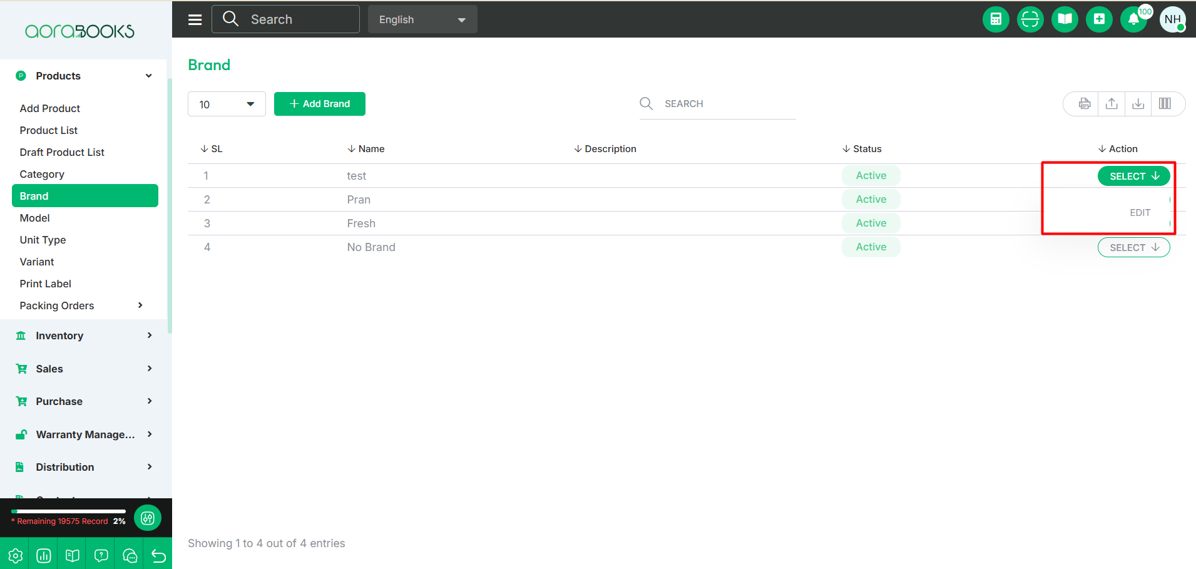The width and height of the screenshot is (1196, 569).
Task: Click the Fresh brand name cell
Action: (361, 223)
